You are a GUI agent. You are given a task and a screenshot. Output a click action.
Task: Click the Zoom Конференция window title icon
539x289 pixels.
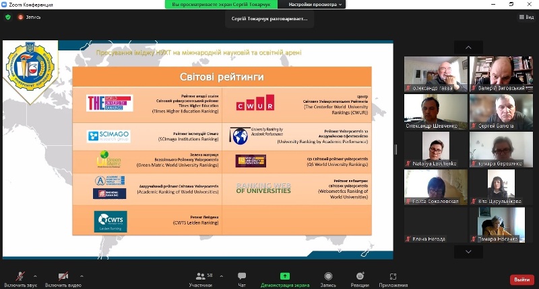pos(4,5)
